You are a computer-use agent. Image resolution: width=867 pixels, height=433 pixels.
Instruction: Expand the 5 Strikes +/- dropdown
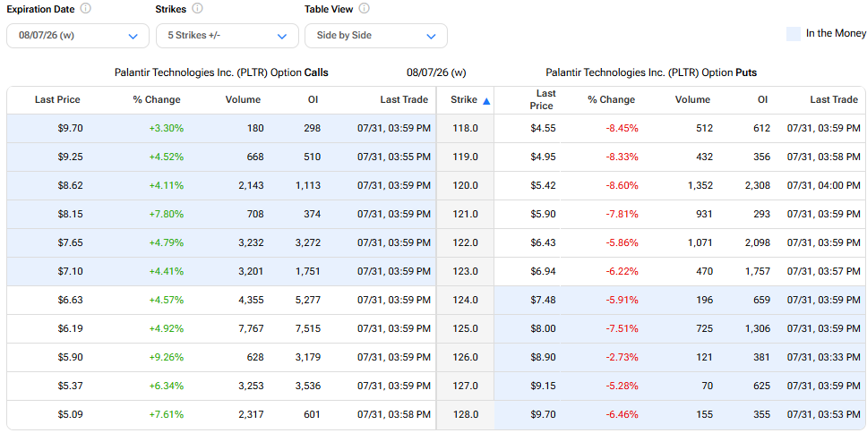click(227, 36)
